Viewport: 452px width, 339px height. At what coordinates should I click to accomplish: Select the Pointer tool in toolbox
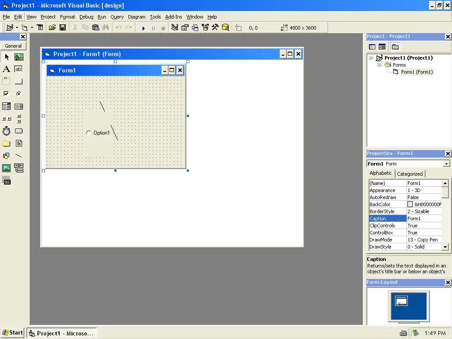coord(6,57)
